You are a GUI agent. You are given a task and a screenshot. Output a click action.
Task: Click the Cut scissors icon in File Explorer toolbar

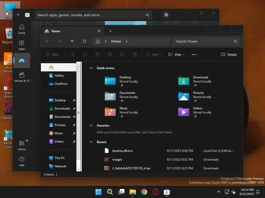tap(73, 54)
